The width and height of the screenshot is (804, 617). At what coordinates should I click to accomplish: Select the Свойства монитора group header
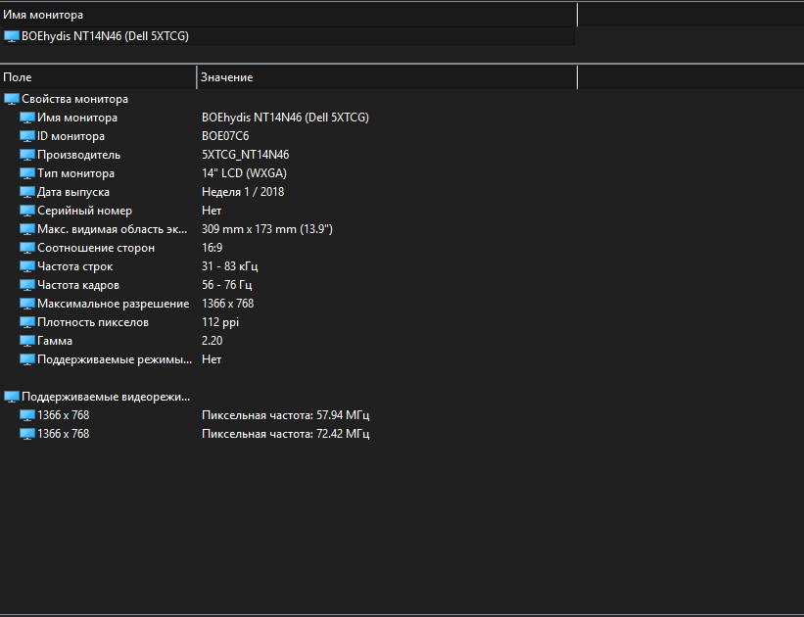[74, 99]
